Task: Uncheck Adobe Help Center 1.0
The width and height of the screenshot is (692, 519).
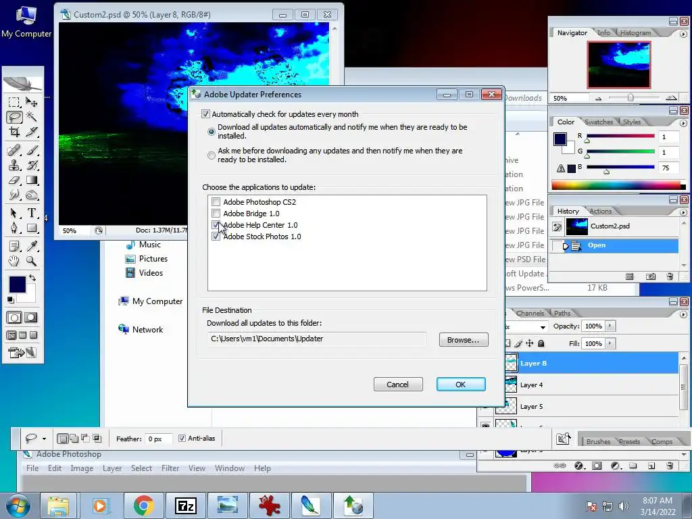Action: point(216,225)
